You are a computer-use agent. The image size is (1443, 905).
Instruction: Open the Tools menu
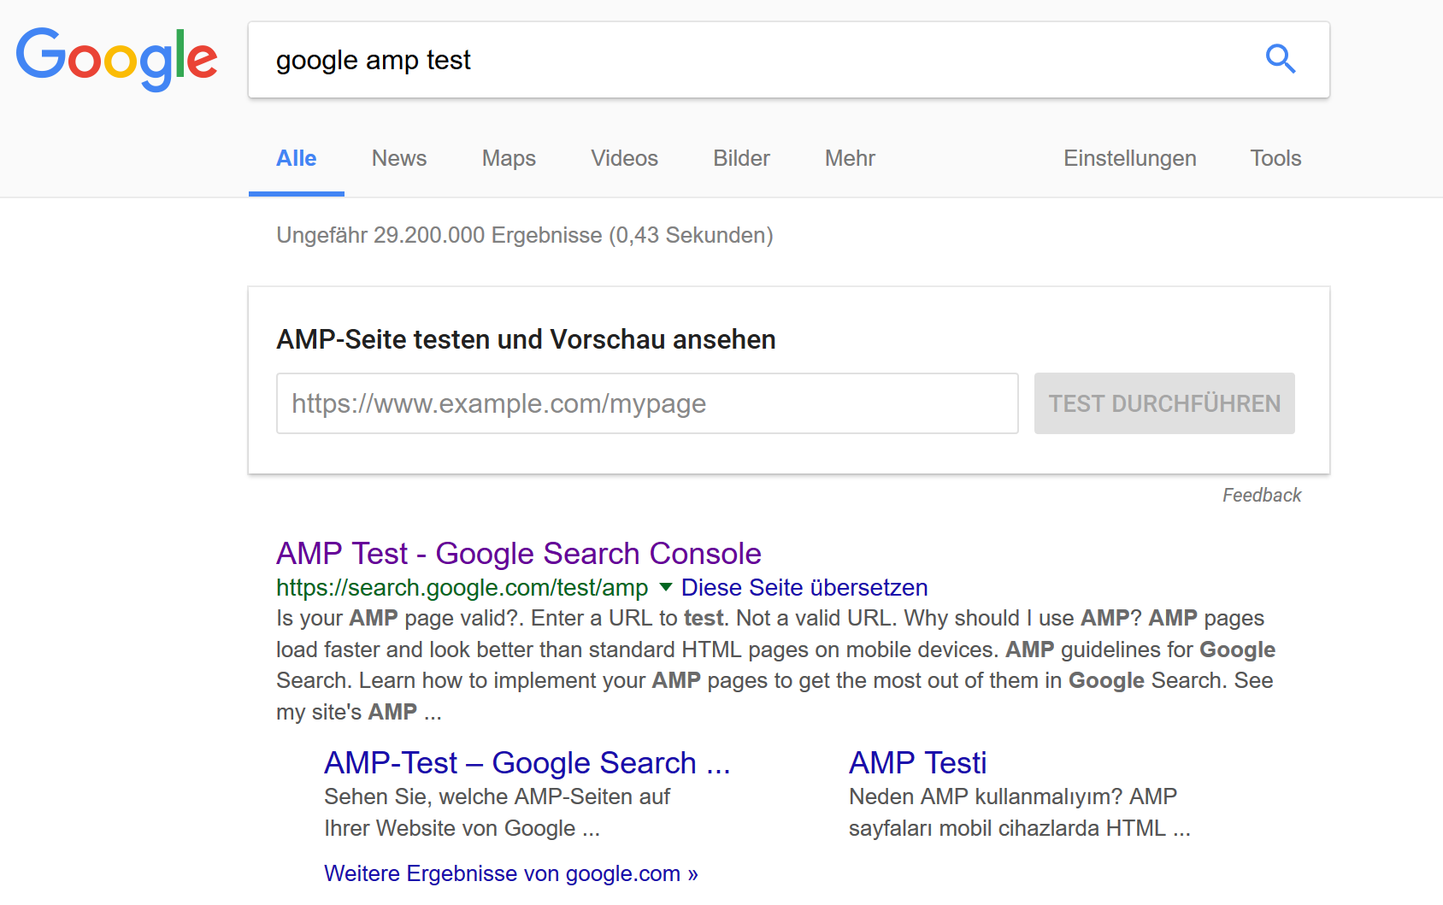pos(1275,158)
